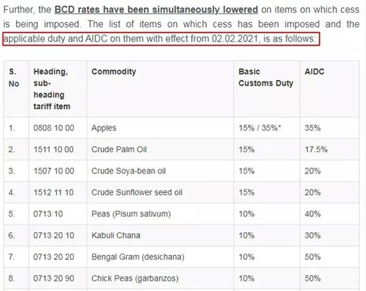The width and height of the screenshot is (366, 291).
Task: Click the 'Commodity' column header
Action: pos(114,71)
